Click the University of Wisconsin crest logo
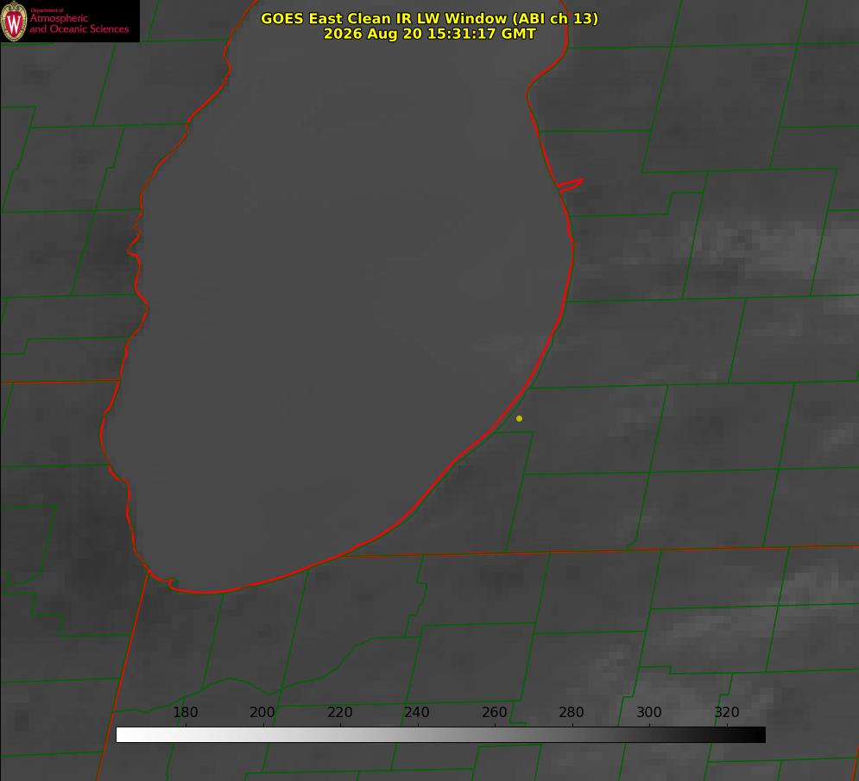 (14, 21)
